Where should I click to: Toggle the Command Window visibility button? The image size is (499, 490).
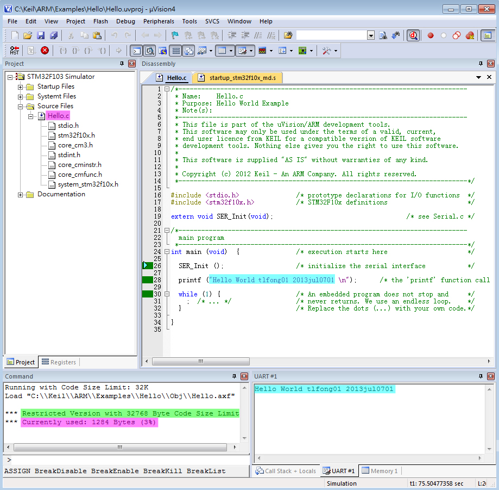[136, 51]
